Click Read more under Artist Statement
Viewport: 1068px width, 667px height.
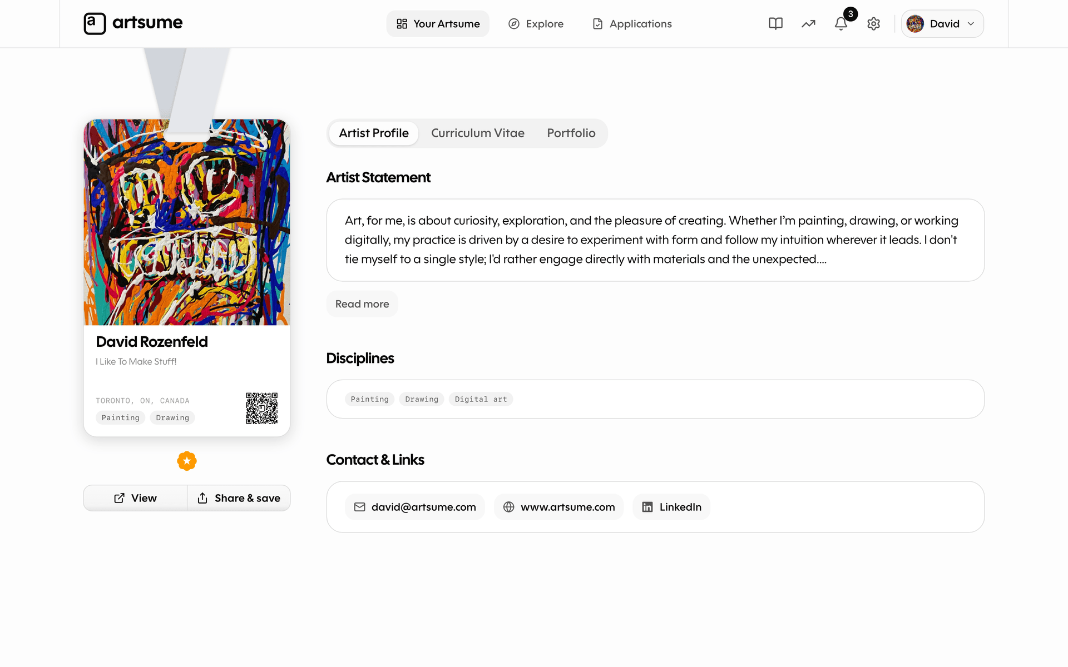coord(362,304)
